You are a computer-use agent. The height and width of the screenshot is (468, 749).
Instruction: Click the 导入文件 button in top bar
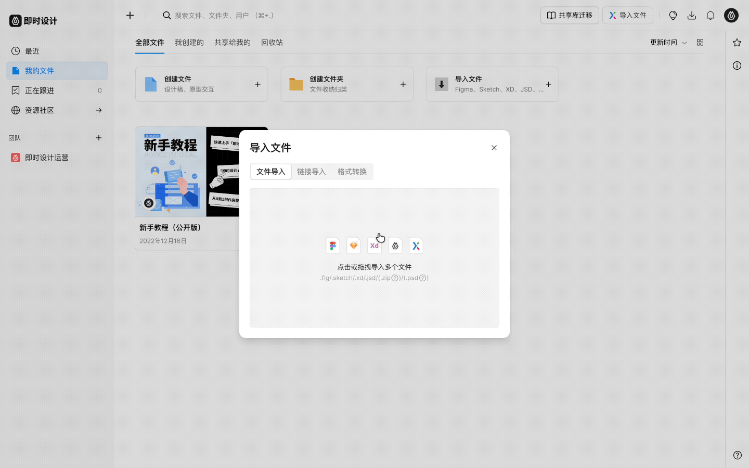628,16
